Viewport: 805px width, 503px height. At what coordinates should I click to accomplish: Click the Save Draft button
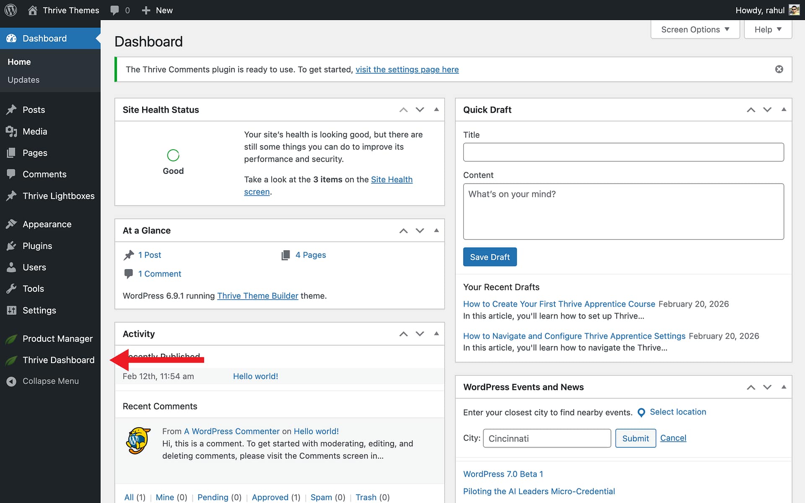(490, 257)
